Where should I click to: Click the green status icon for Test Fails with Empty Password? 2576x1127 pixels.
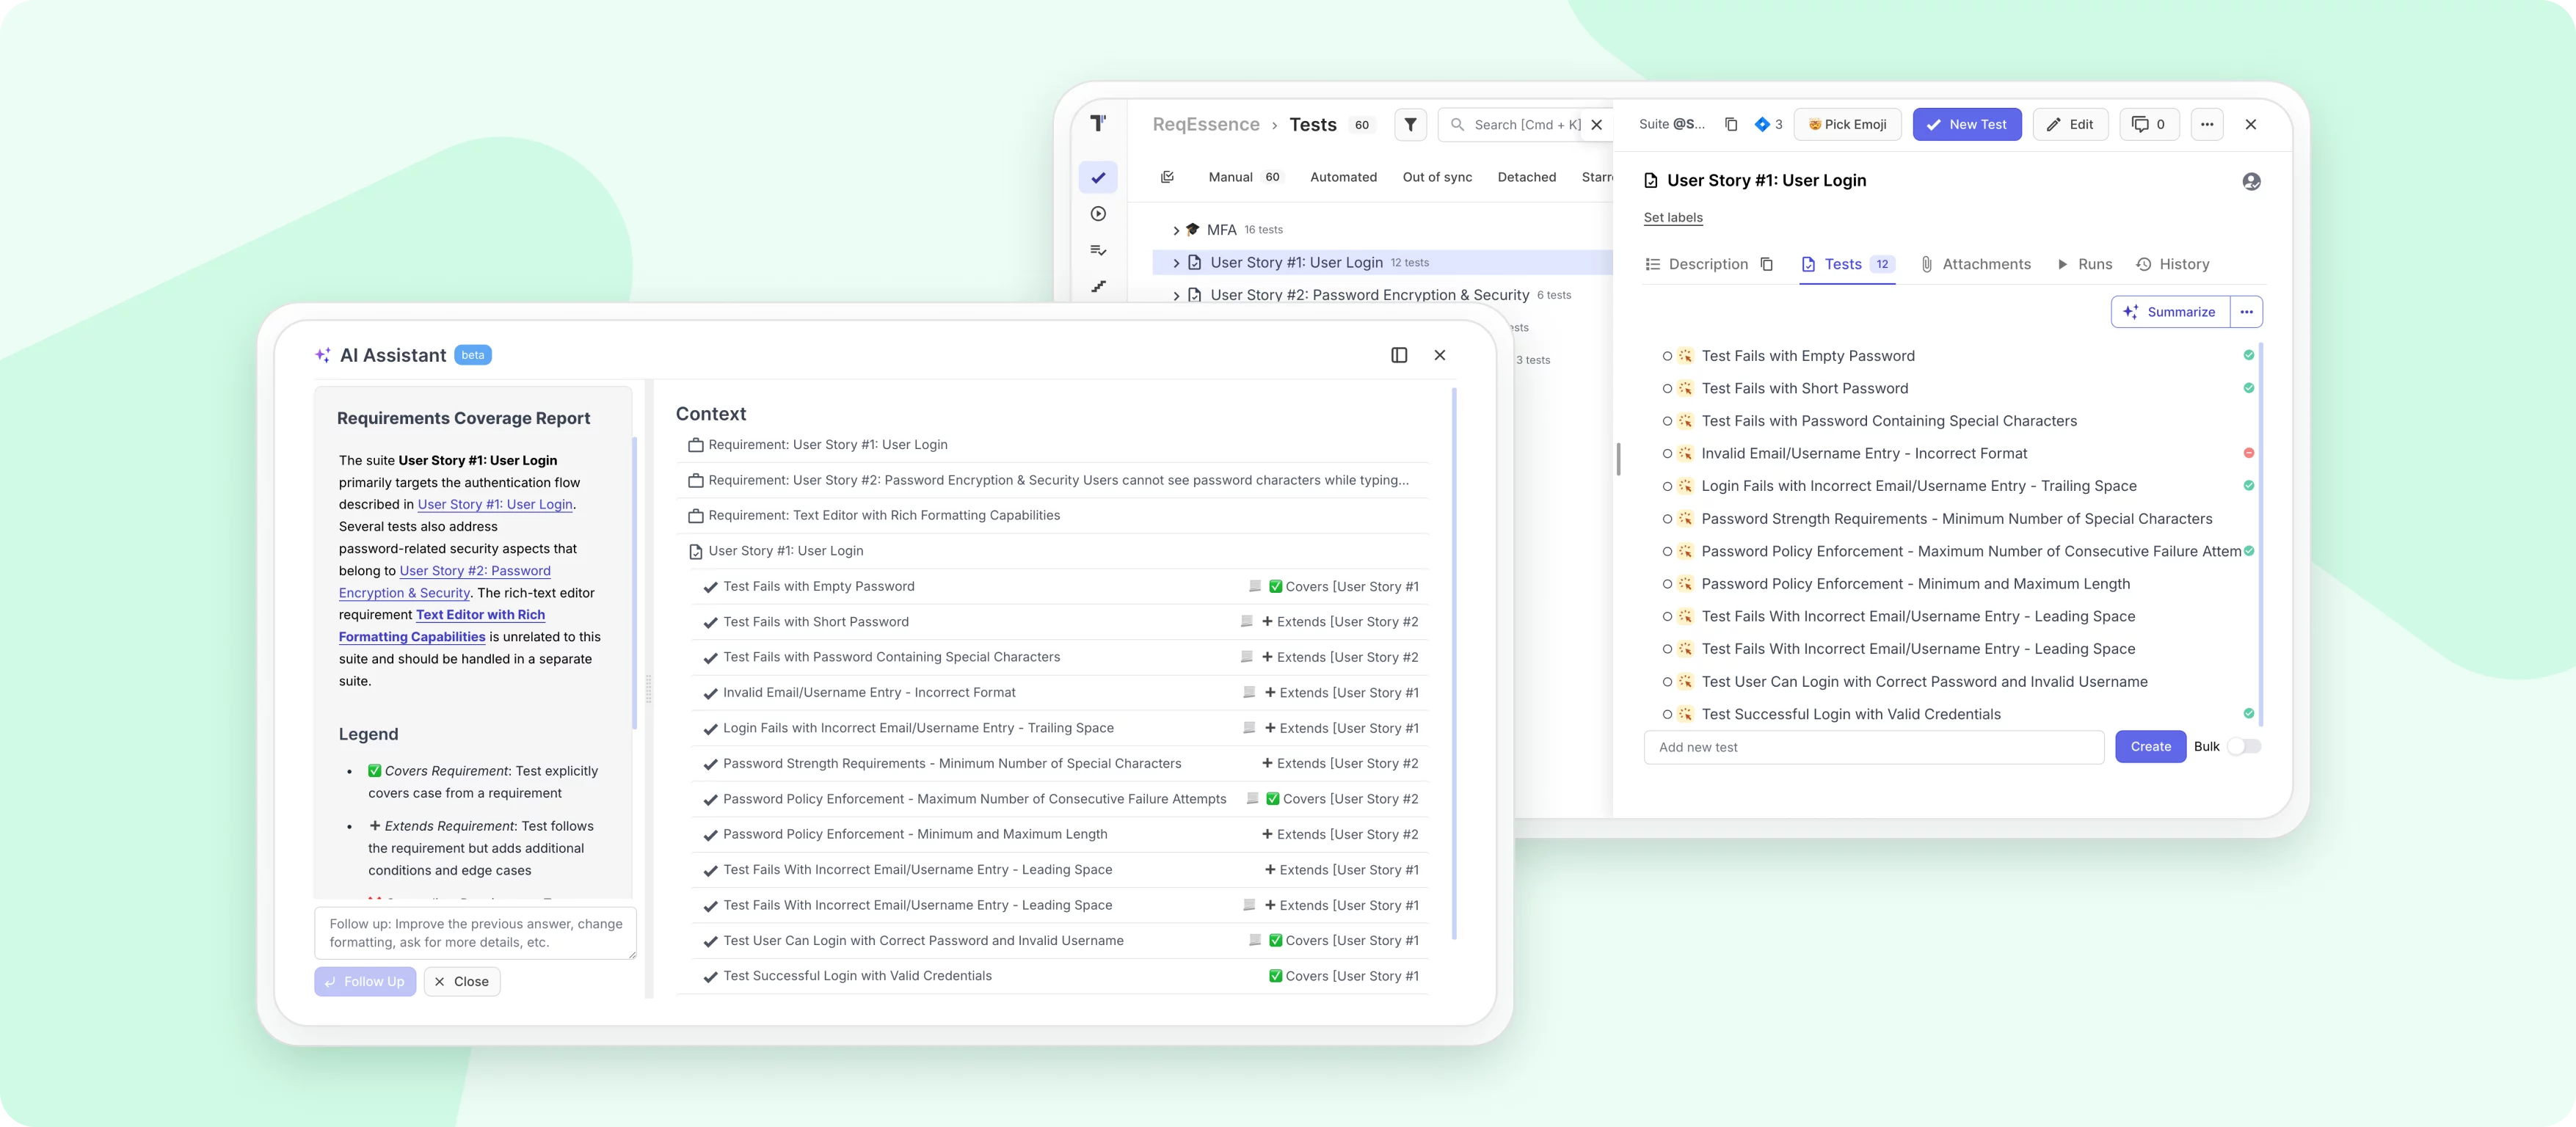pyautogui.click(x=2249, y=355)
